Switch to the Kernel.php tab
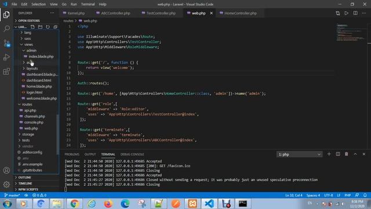The image size is (371, 209). [76, 13]
